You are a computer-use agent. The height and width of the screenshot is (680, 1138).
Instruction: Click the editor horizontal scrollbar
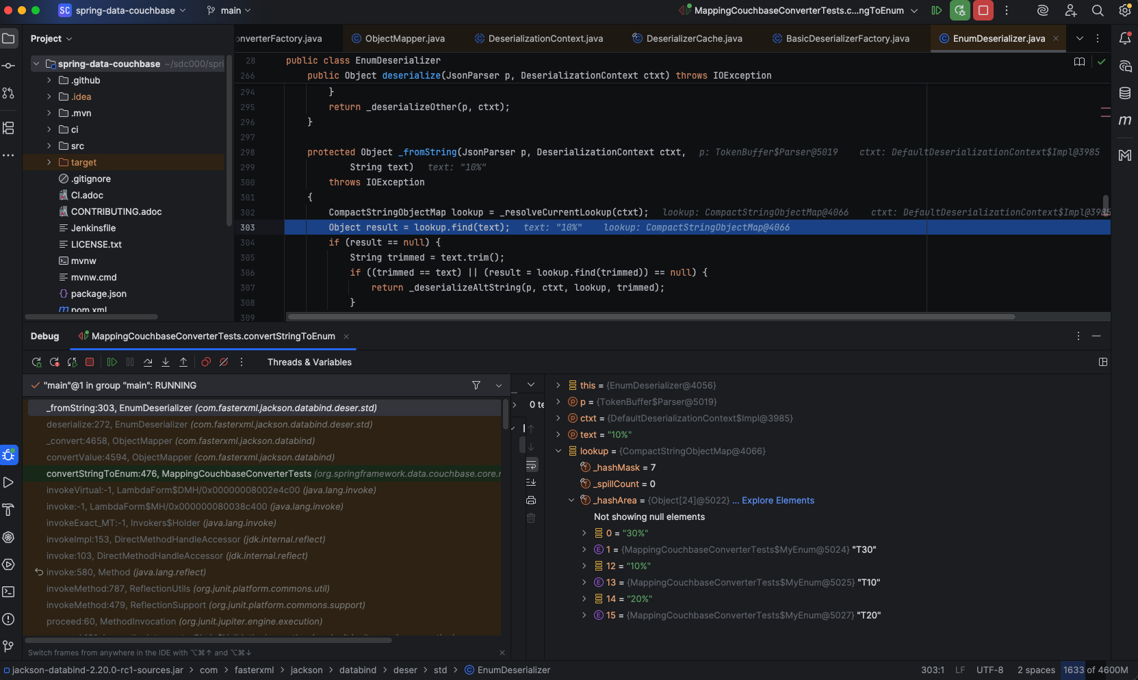point(650,317)
